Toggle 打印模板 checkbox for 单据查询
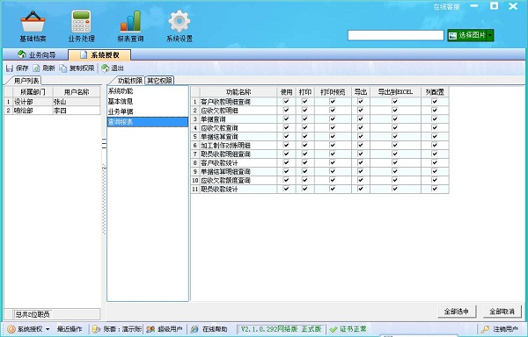 click(x=333, y=118)
